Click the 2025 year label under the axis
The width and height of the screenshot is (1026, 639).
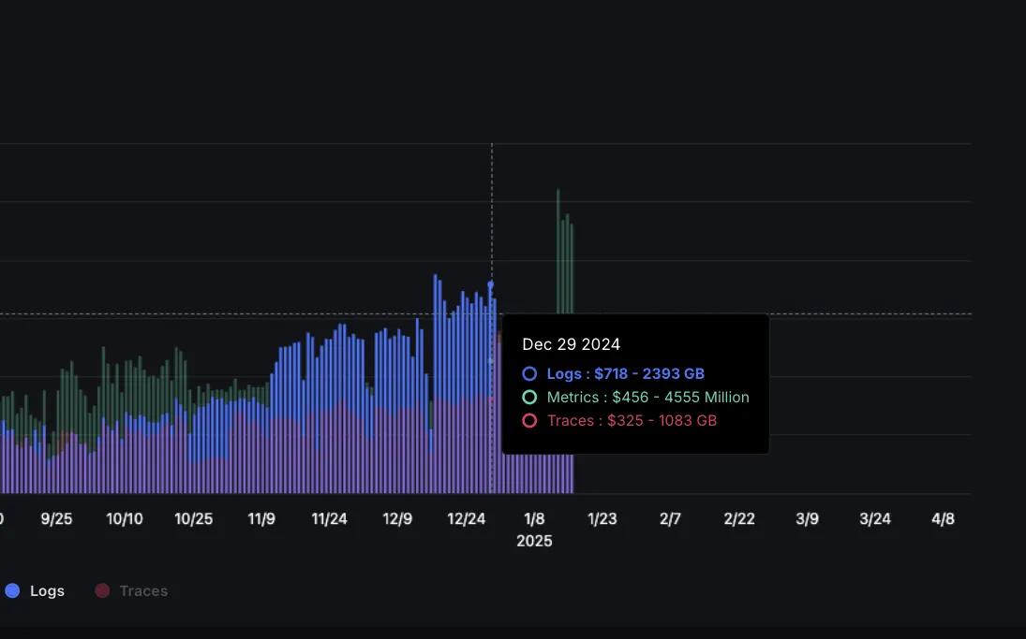coord(534,541)
